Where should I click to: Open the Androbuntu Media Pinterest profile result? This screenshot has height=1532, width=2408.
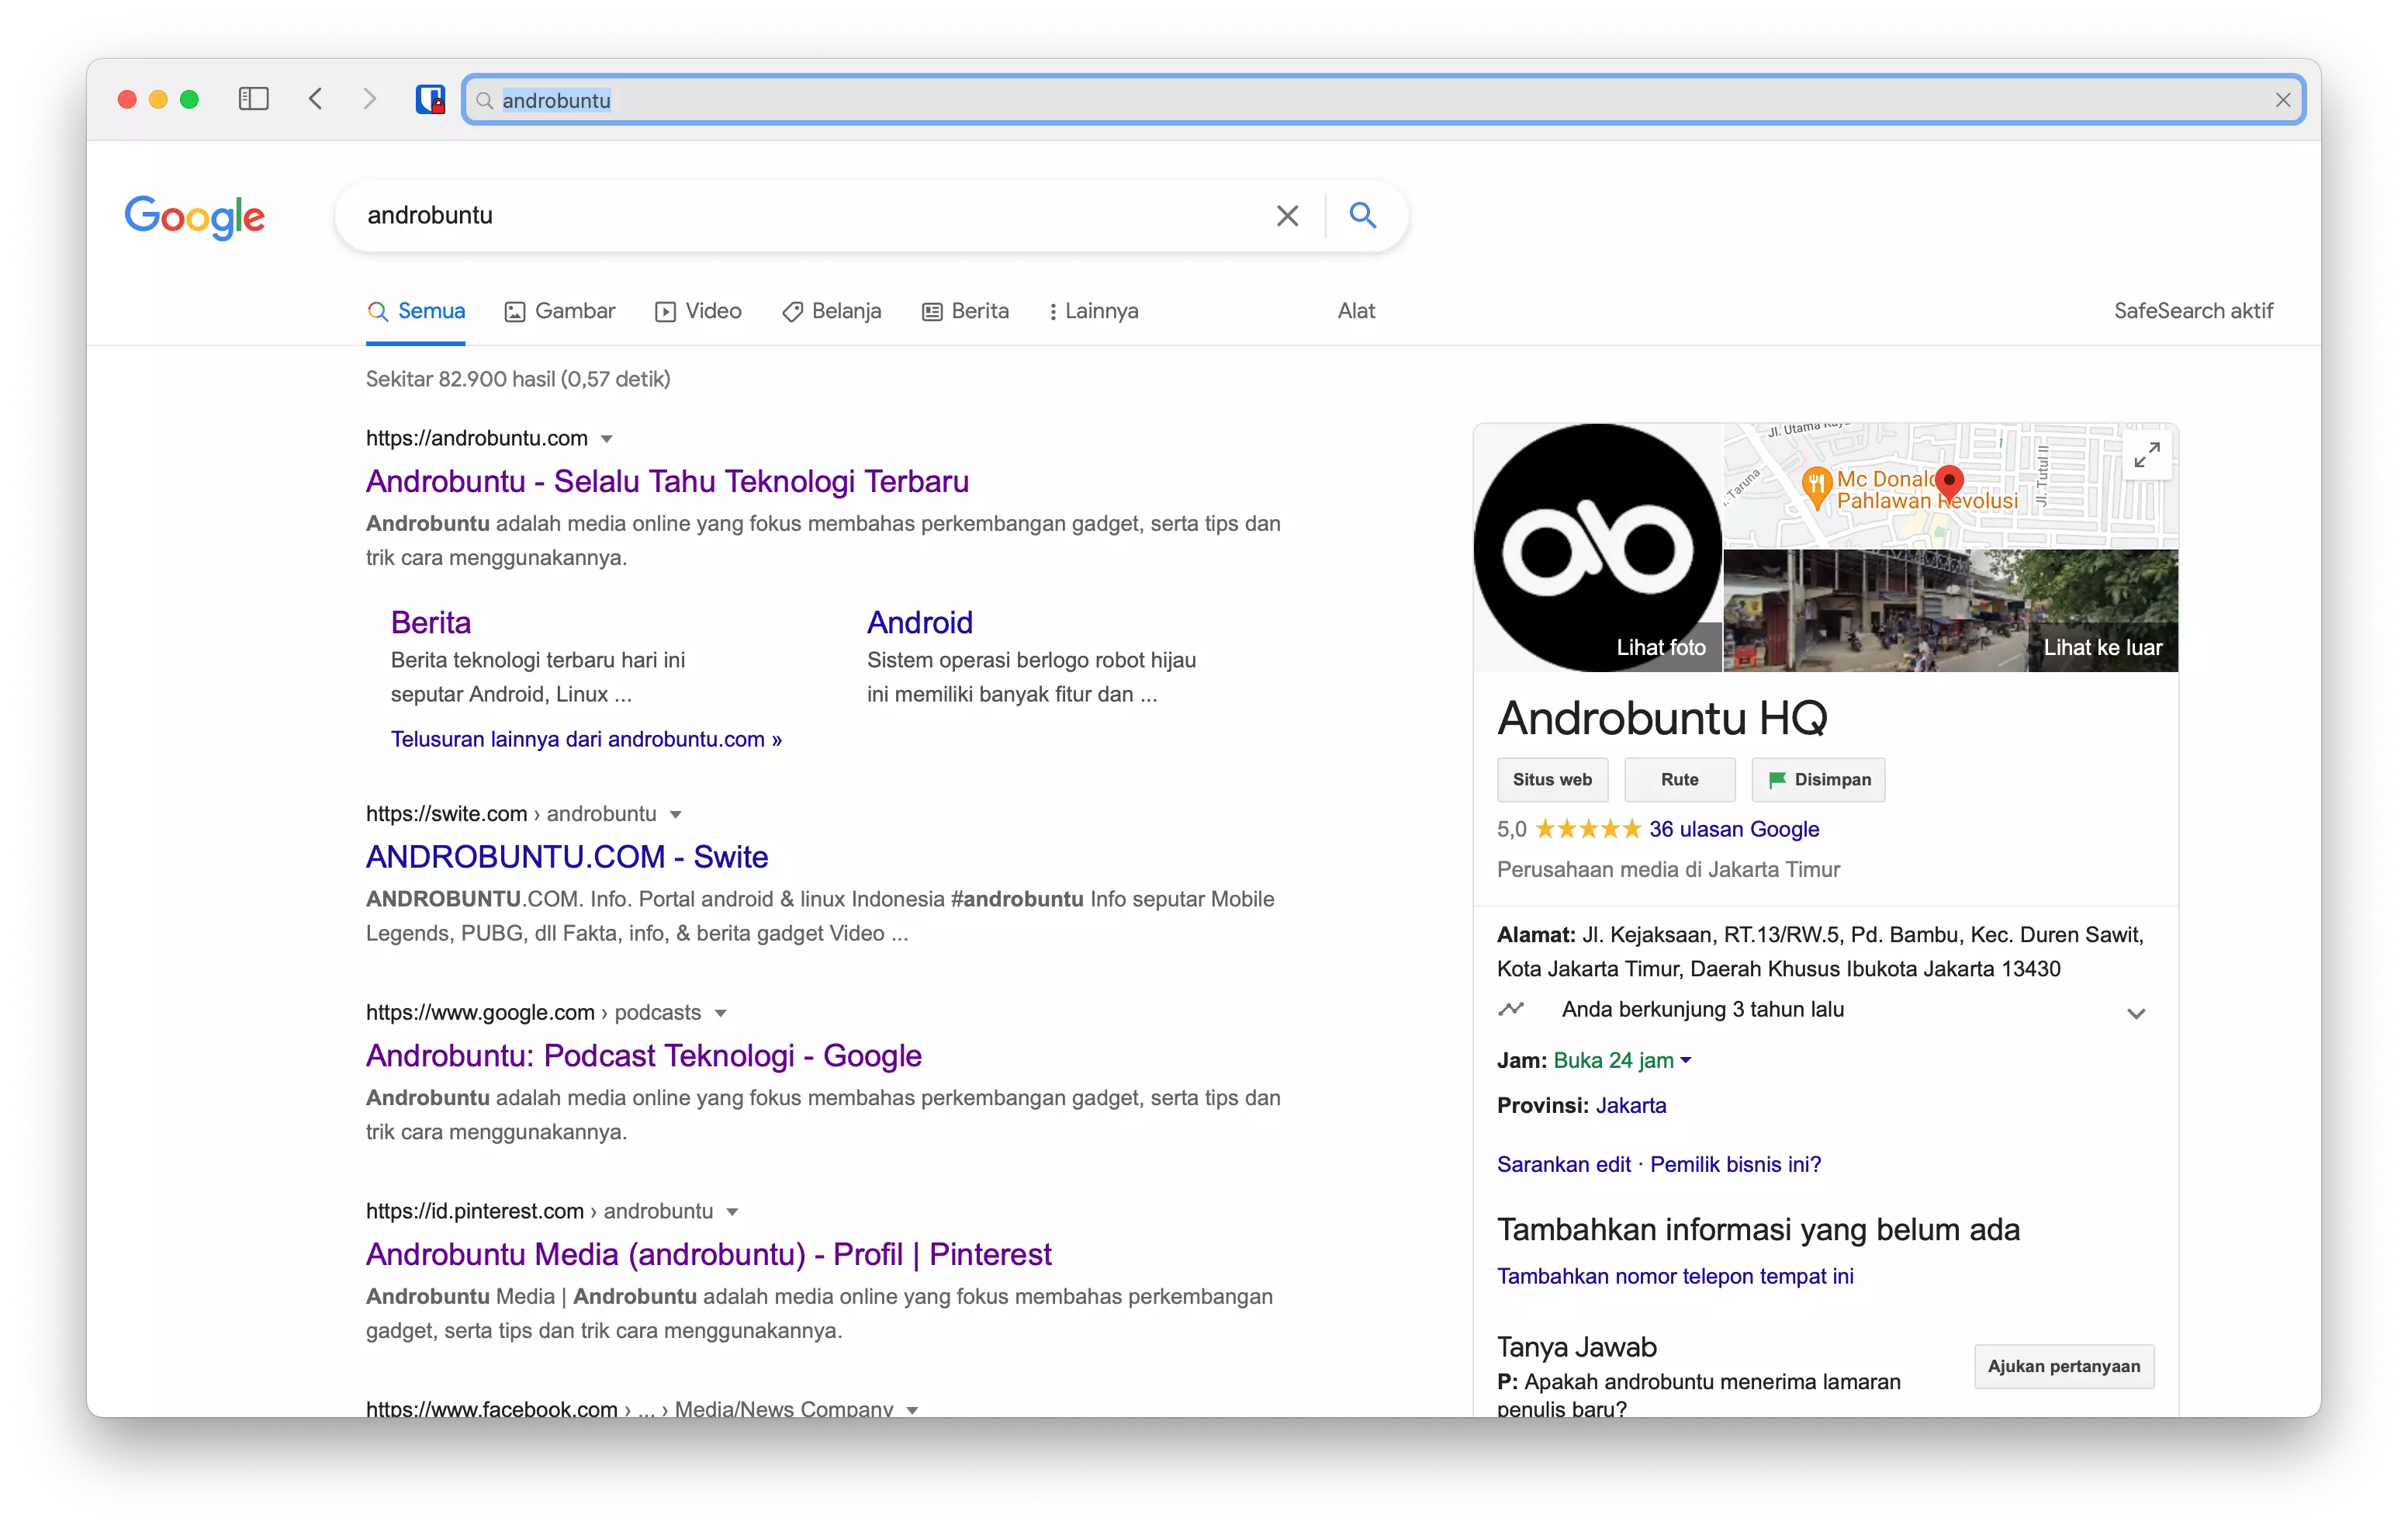[708, 1254]
